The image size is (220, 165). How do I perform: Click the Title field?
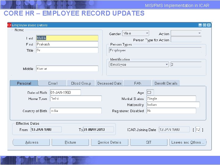[x=67, y=50]
